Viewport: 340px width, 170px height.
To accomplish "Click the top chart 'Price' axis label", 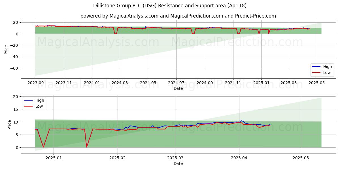I will coord(6,49).
